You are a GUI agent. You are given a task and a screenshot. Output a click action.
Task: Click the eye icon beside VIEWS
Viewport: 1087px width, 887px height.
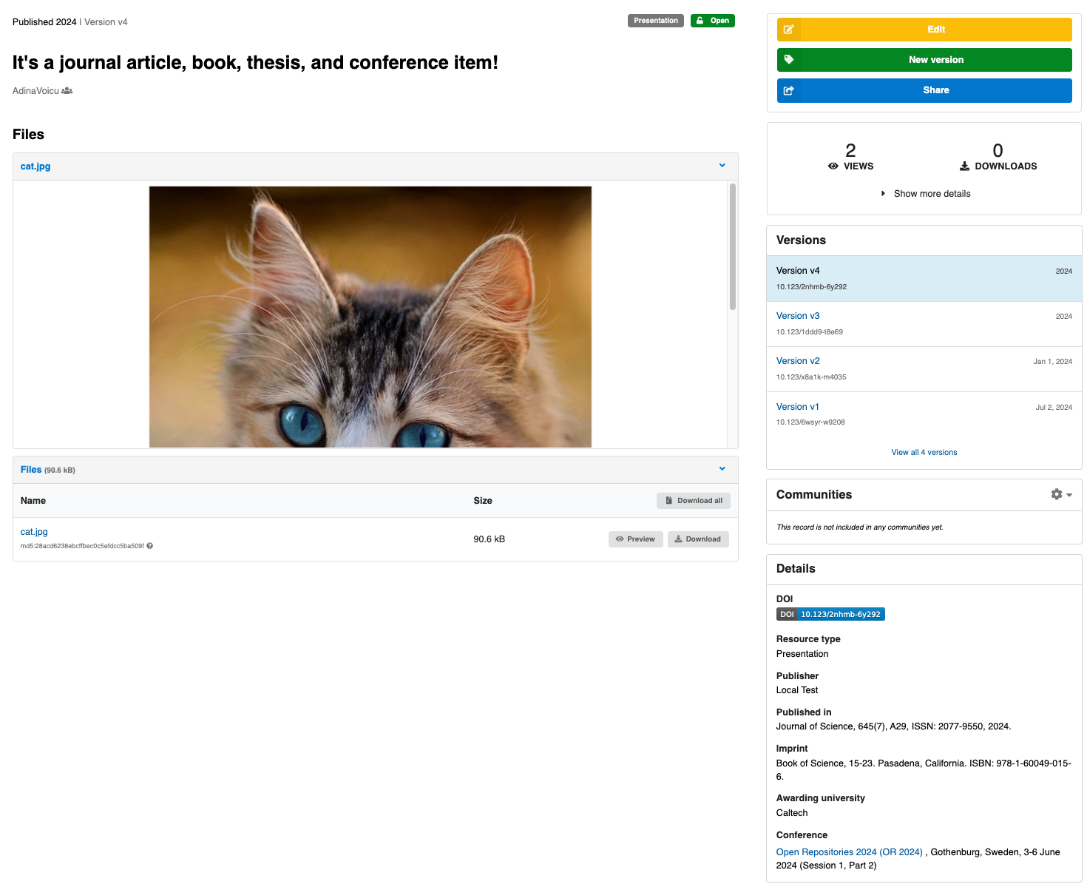[x=833, y=166]
